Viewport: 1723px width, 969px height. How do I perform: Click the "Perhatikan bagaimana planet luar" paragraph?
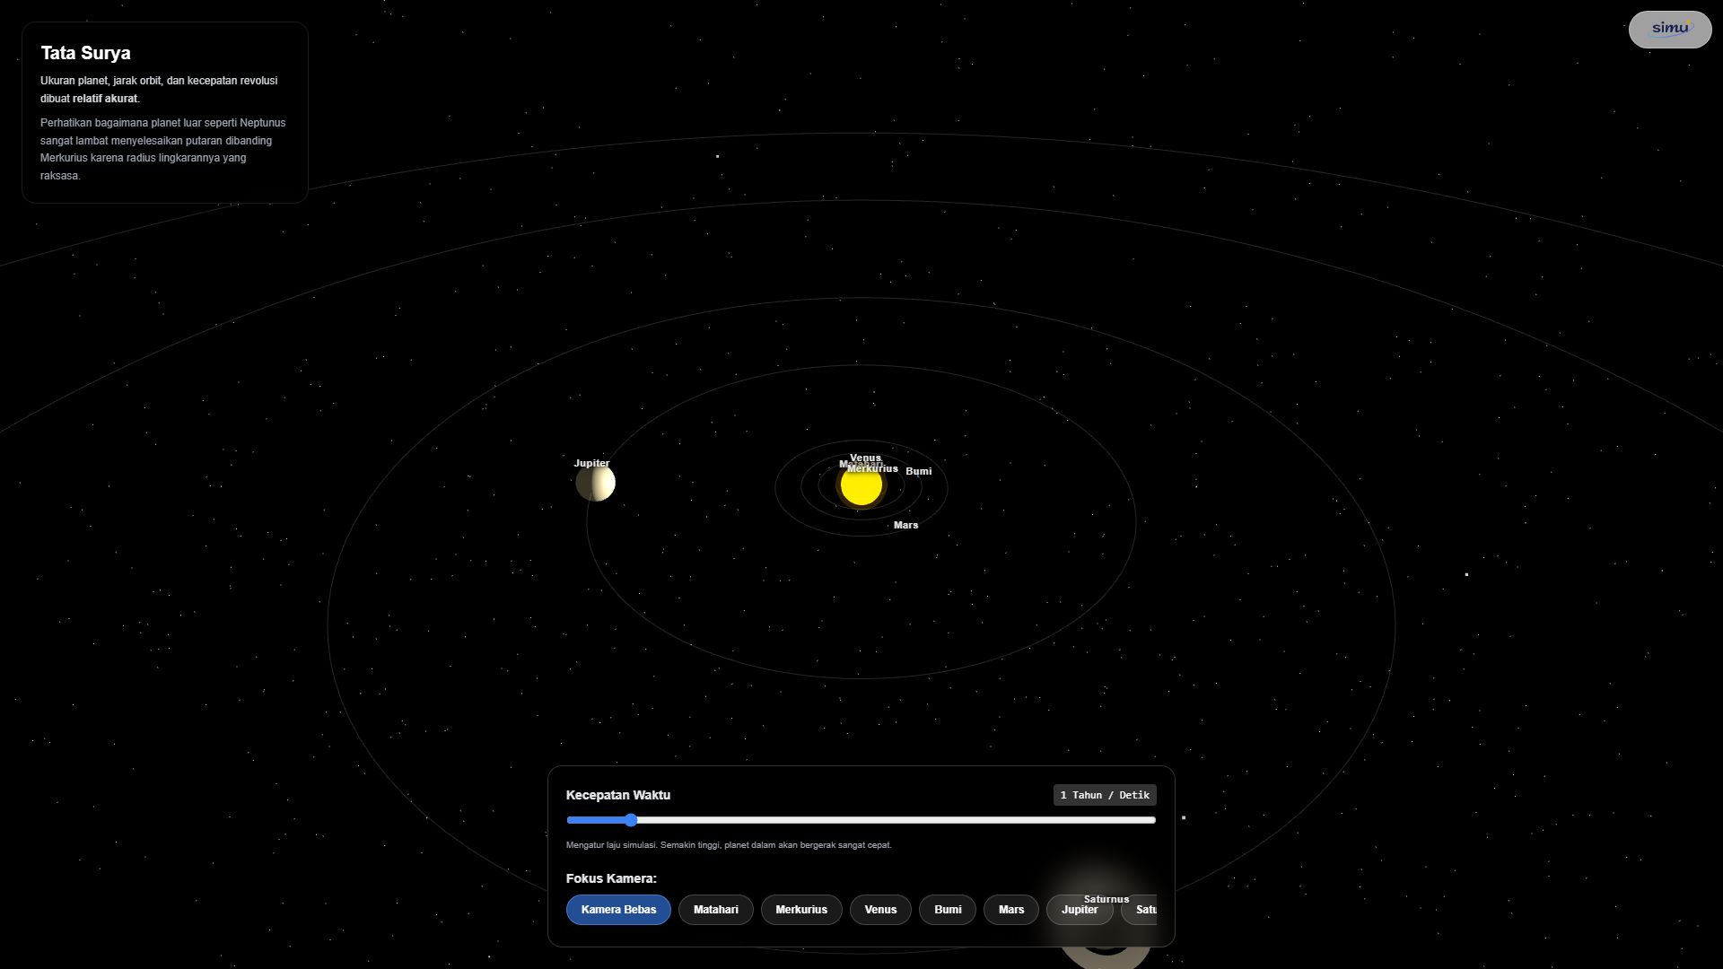(163, 149)
